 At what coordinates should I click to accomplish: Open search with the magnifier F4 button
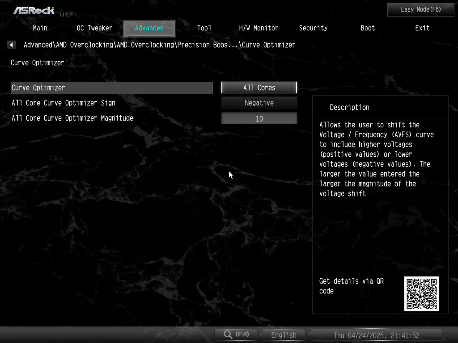pos(236,335)
